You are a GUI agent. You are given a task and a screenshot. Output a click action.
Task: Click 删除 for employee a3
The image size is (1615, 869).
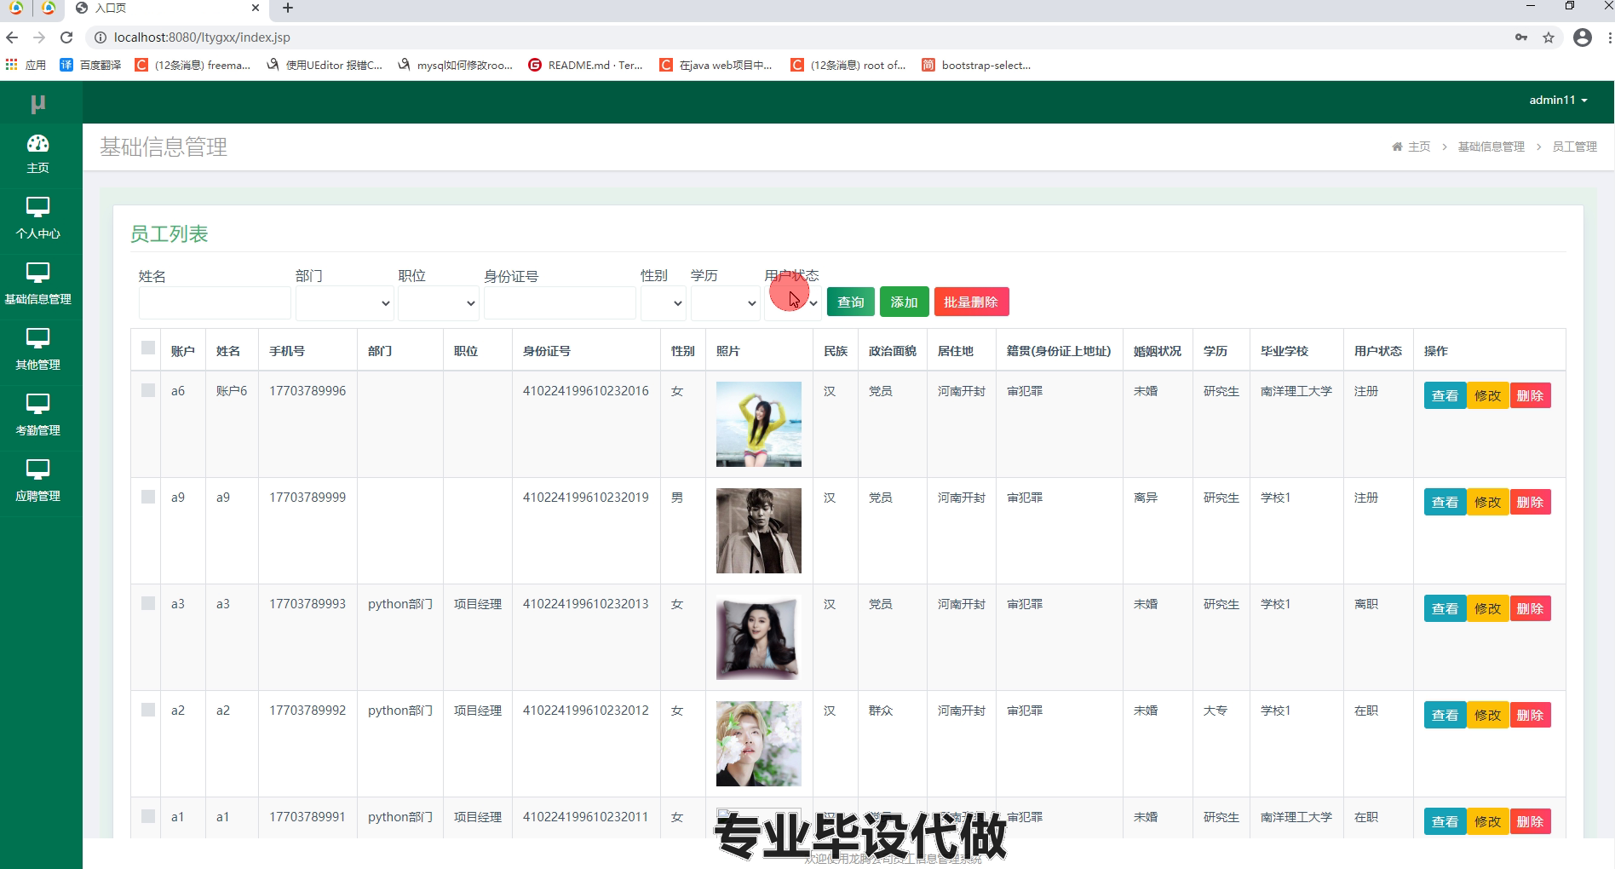pyautogui.click(x=1530, y=608)
